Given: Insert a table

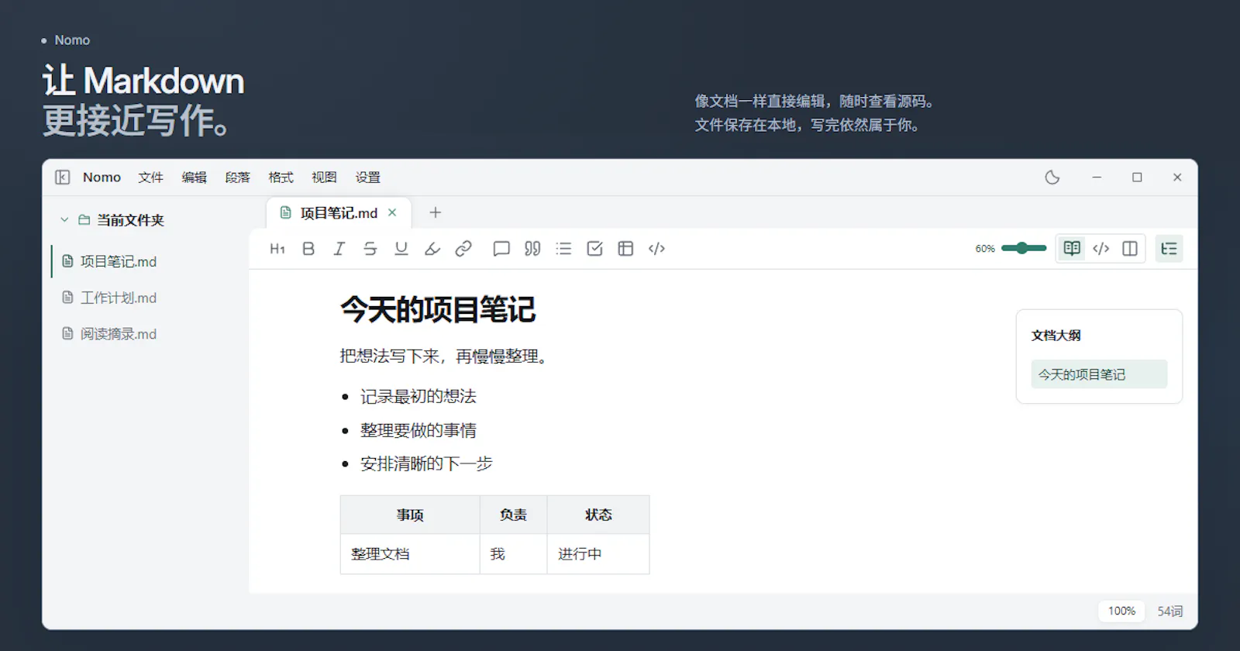Looking at the screenshot, I should (x=625, y=249).
